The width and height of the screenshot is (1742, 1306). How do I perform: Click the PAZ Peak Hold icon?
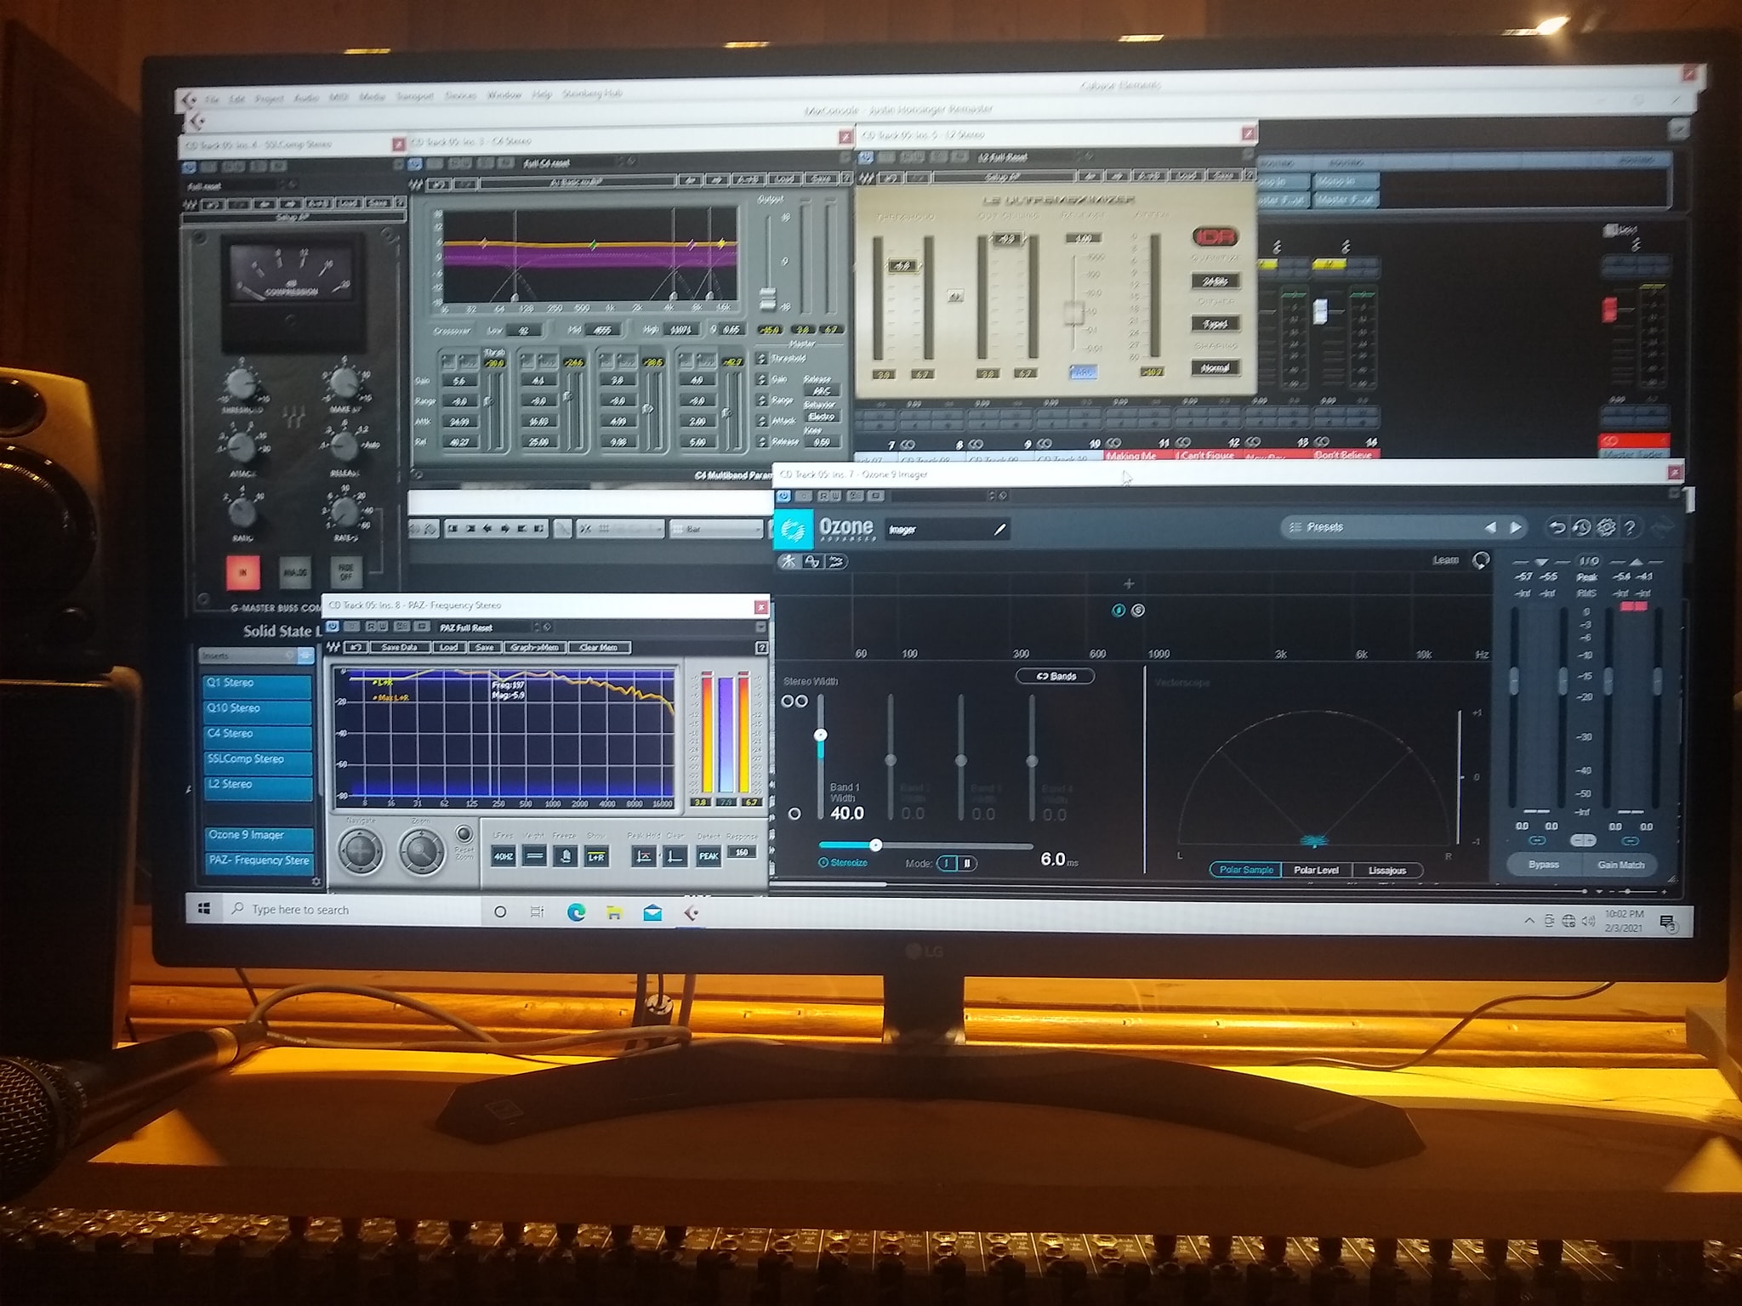coord(643,856)
